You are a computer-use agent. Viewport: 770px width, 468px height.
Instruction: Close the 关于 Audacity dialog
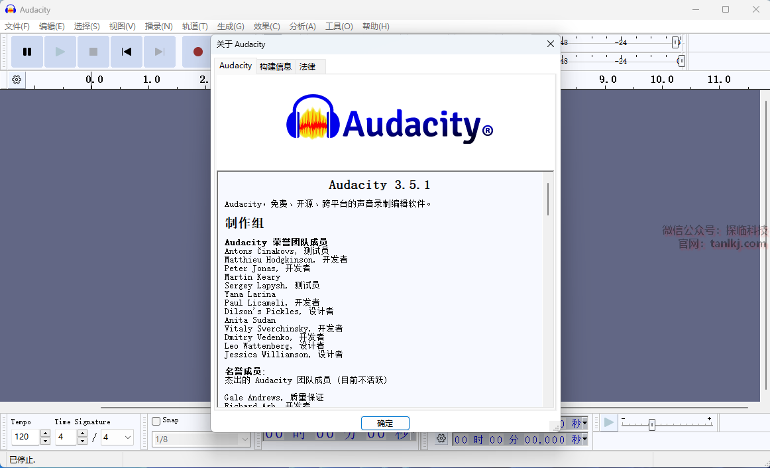point(550,44)
